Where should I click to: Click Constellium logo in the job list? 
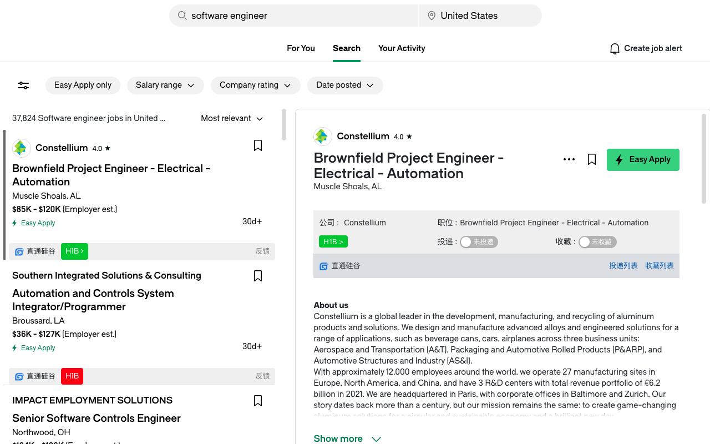(x=22, y=148)
